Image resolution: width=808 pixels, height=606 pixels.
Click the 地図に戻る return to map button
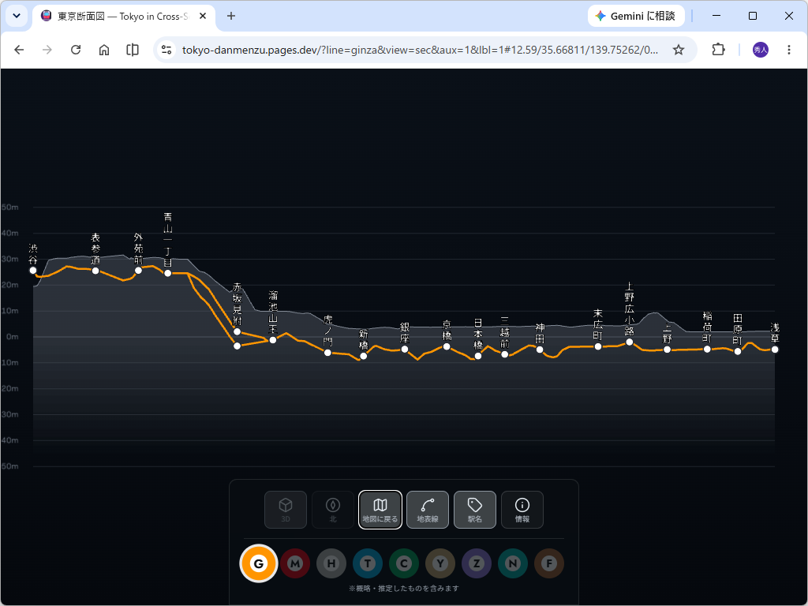(380, 510)
